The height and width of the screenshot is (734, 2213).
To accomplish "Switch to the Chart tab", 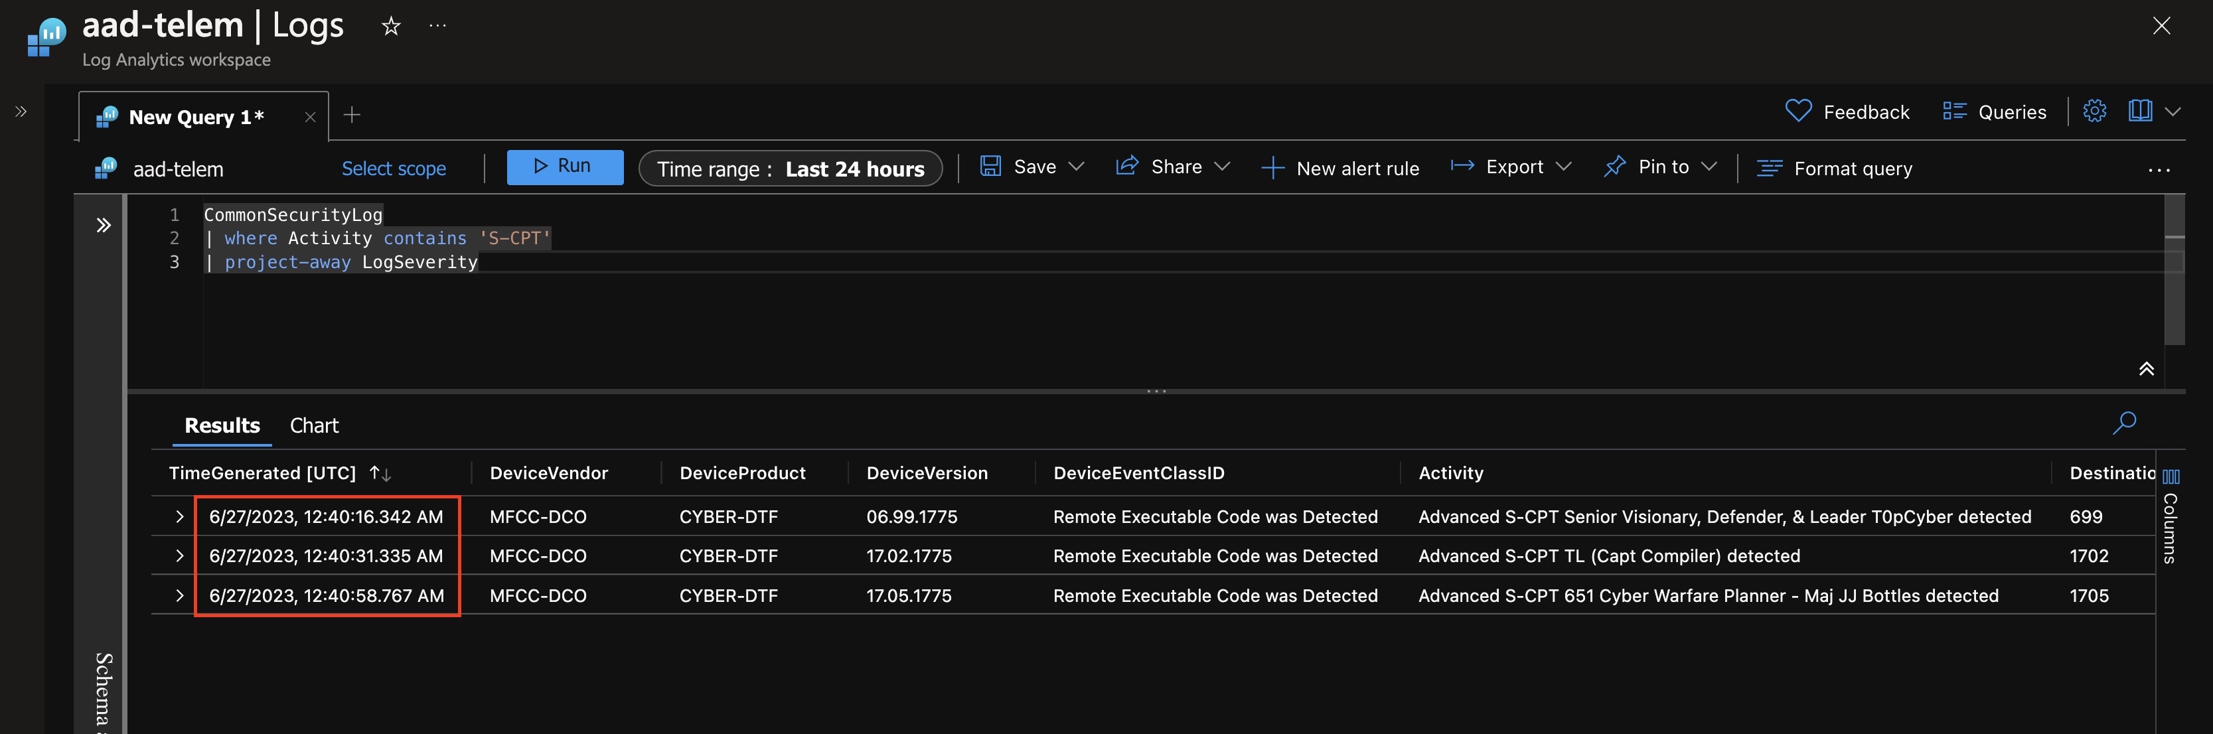I will [x=313, y=425].
